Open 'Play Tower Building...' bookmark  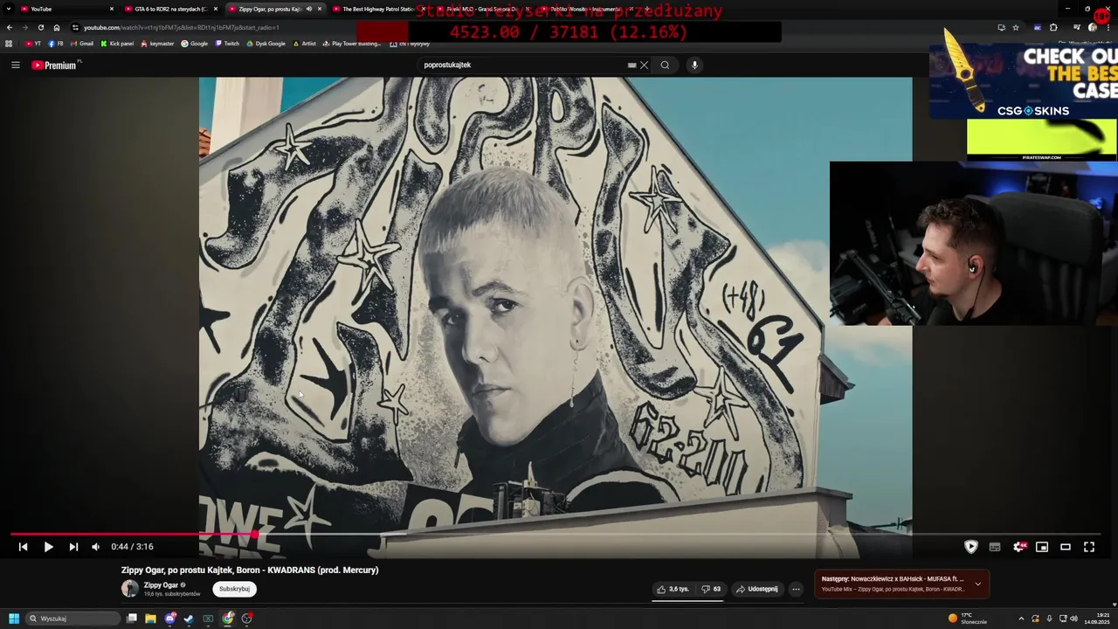(352, 44)
